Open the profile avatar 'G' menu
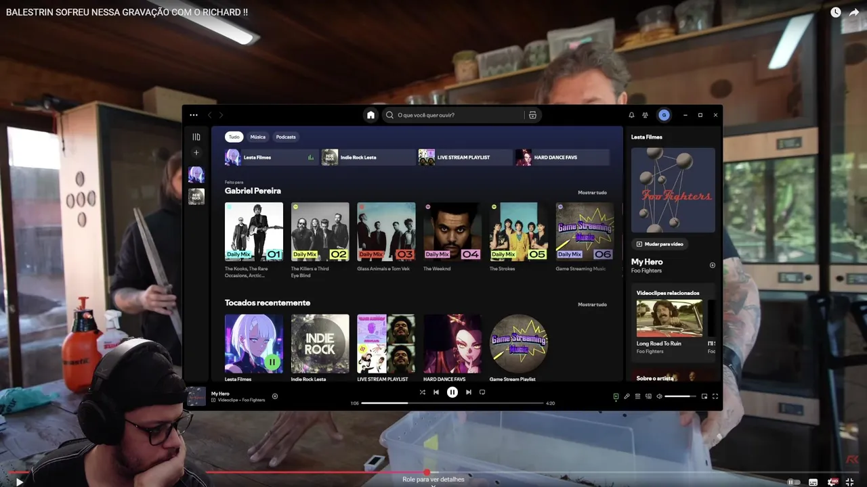 (x=664, y=115)
